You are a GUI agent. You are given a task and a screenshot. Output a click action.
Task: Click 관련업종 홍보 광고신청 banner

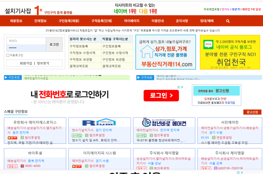tap(216, 91)
